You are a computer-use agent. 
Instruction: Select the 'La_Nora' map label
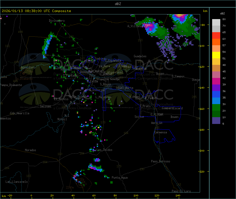point(104,66)
